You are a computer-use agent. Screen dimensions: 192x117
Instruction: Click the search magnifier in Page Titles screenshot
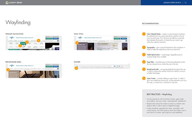(x=126, y=41)
